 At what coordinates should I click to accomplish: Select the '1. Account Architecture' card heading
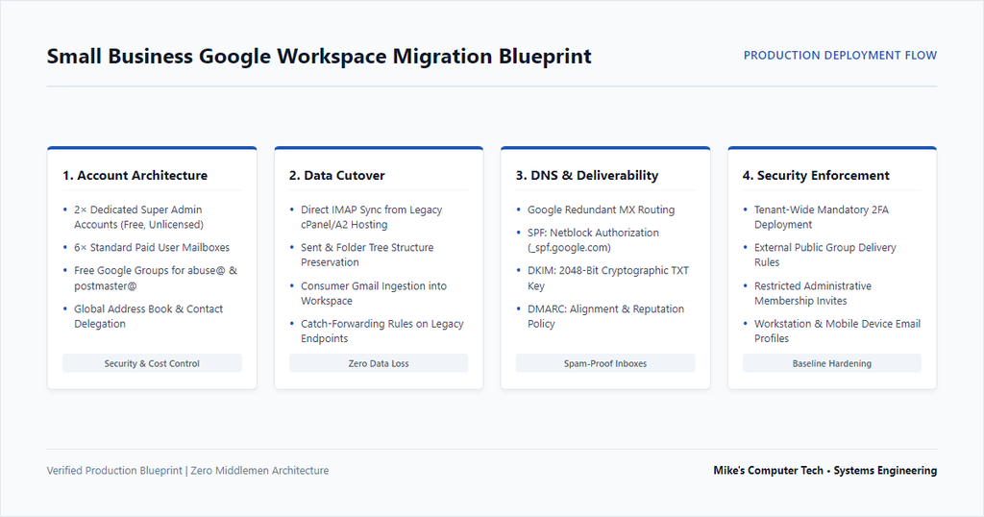[135, 176]
